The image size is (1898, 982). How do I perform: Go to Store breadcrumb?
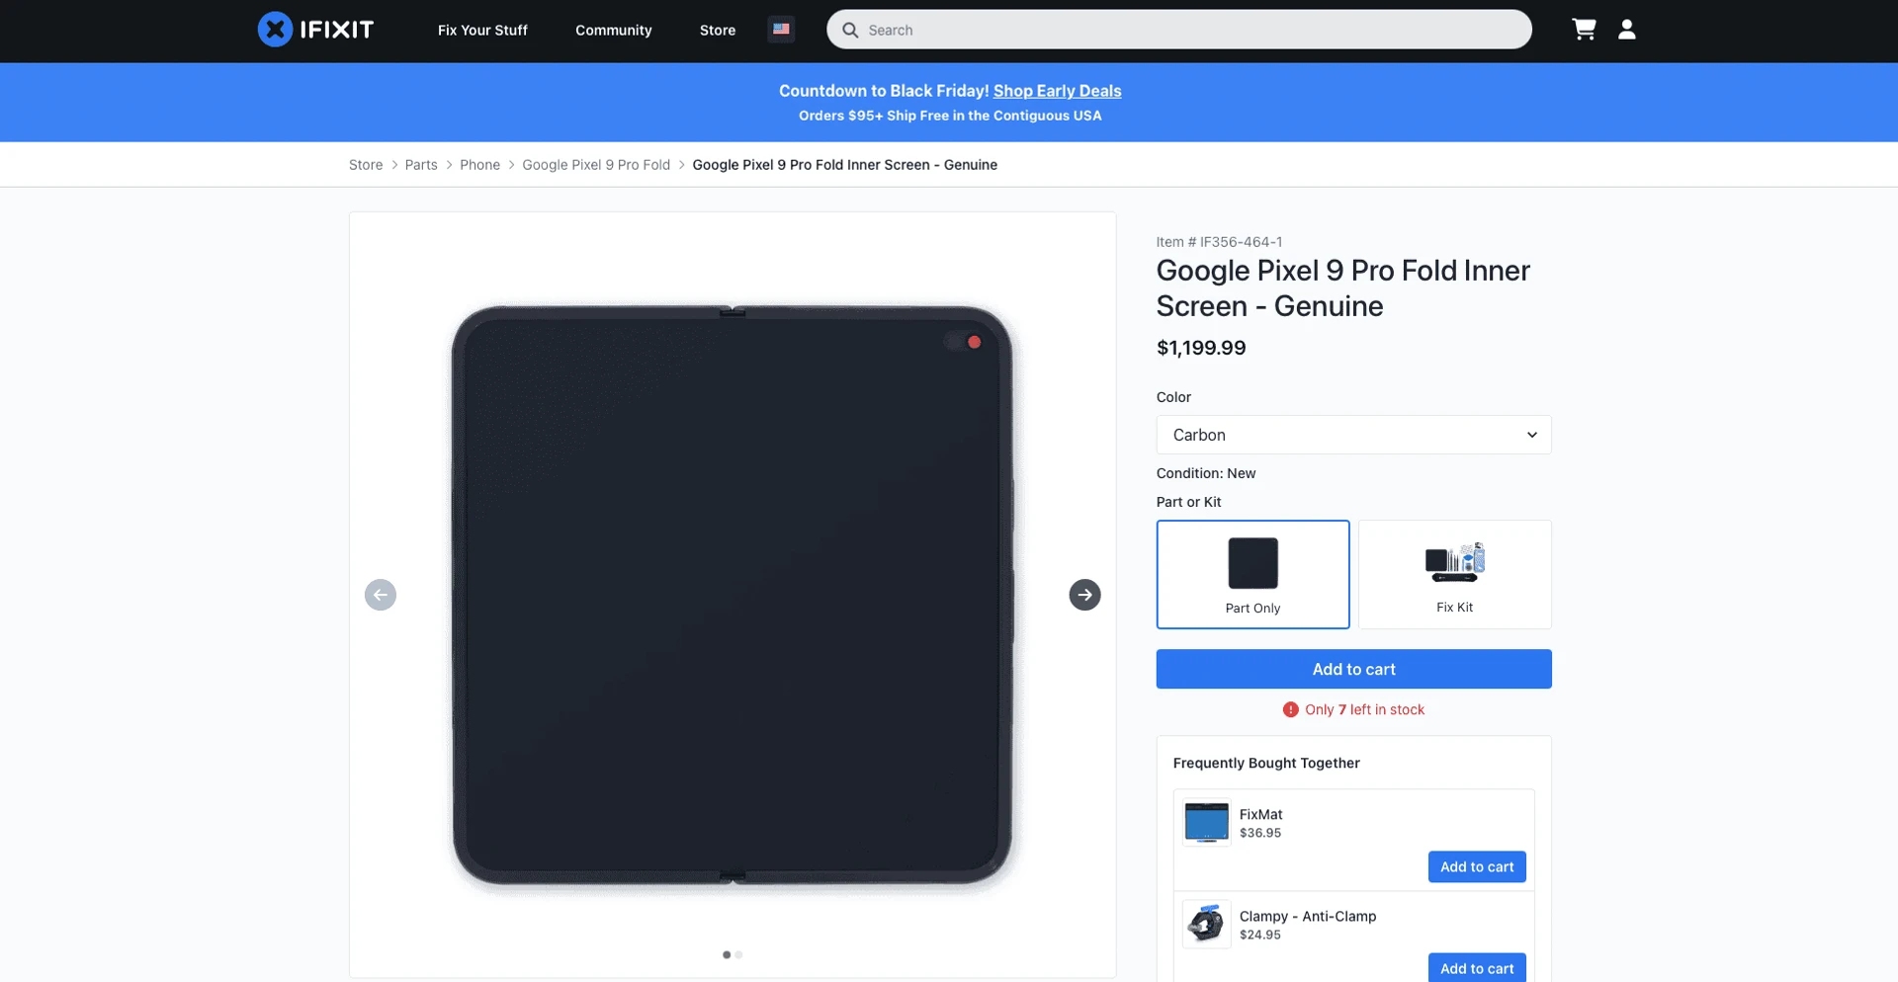click(366, 165)
